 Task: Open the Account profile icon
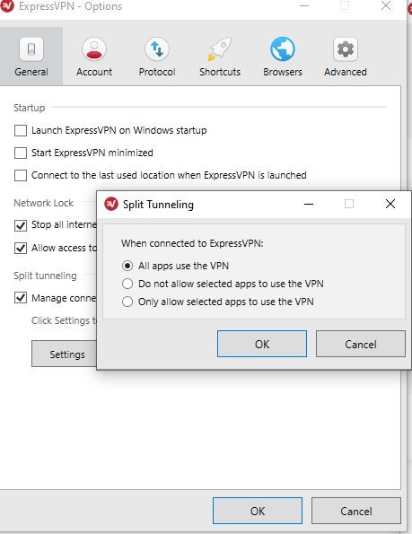94,49
